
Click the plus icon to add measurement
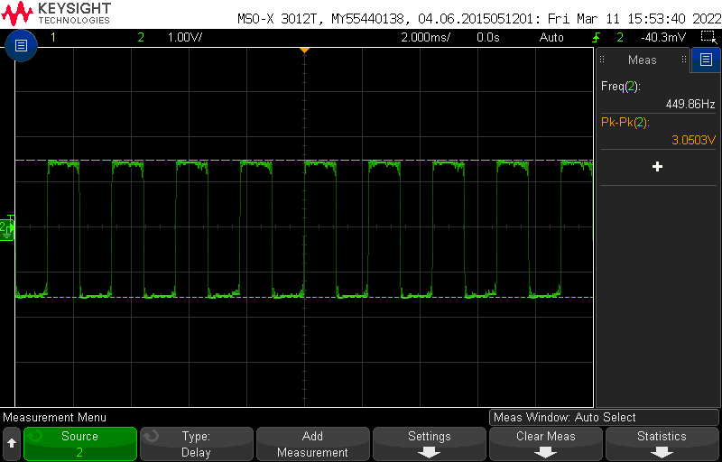tap(657, 167)
